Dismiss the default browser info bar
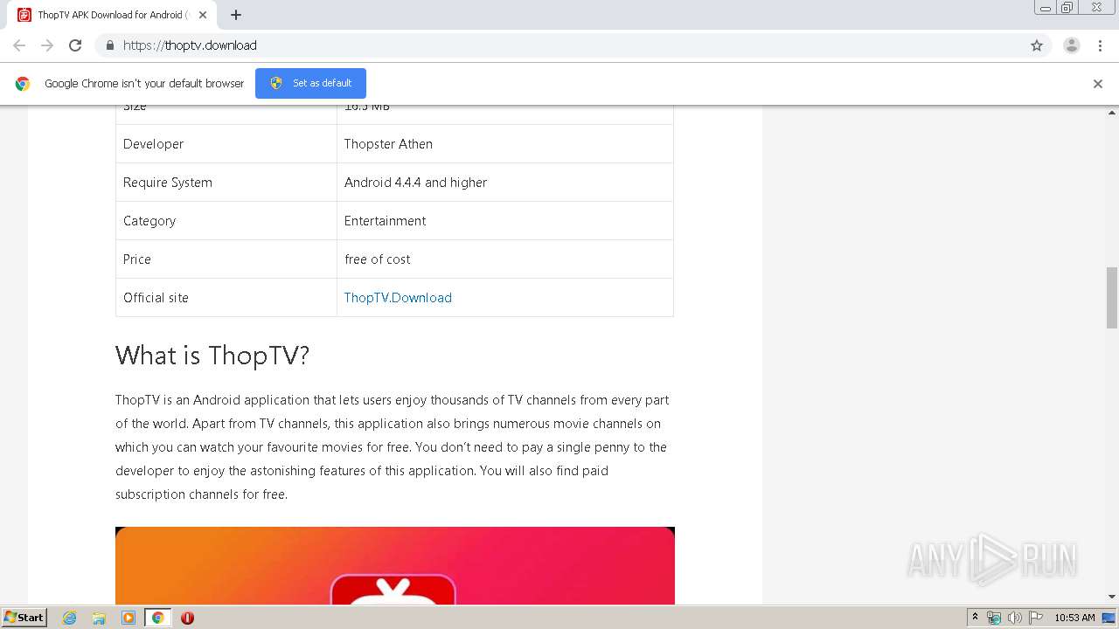The width and height of the screenshot is (1119, 629). pyautogui.click(x=1098, y=84)
